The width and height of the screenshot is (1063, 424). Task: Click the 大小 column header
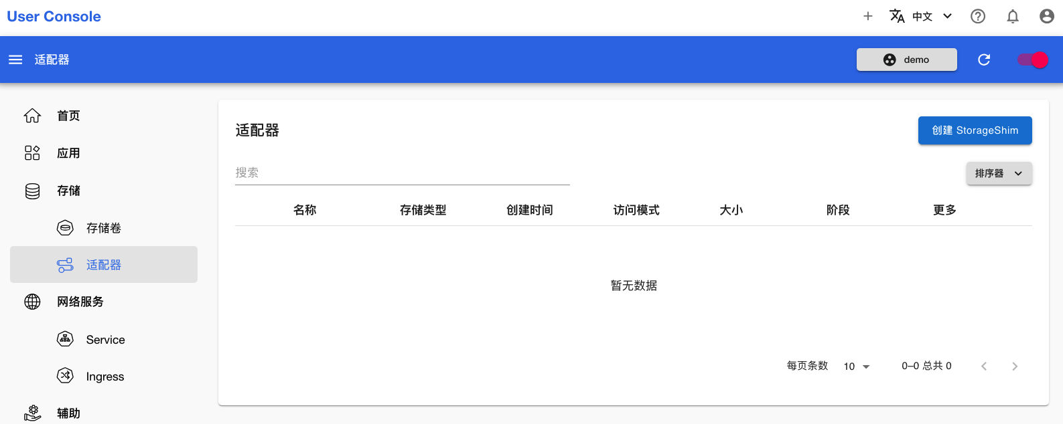[x=731, y=210]
